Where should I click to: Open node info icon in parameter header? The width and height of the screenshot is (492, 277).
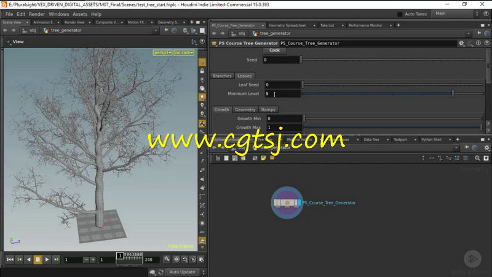coord(478,43)
